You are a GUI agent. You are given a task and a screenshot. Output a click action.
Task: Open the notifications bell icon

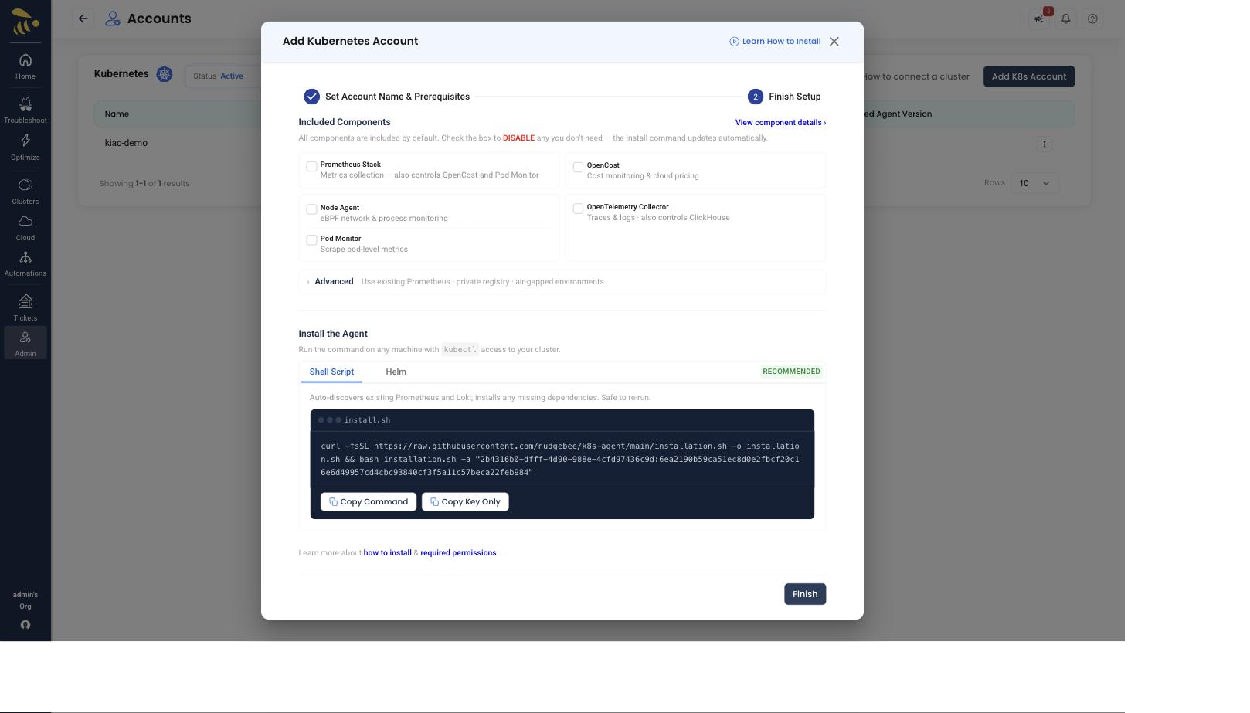(1066, 19)
